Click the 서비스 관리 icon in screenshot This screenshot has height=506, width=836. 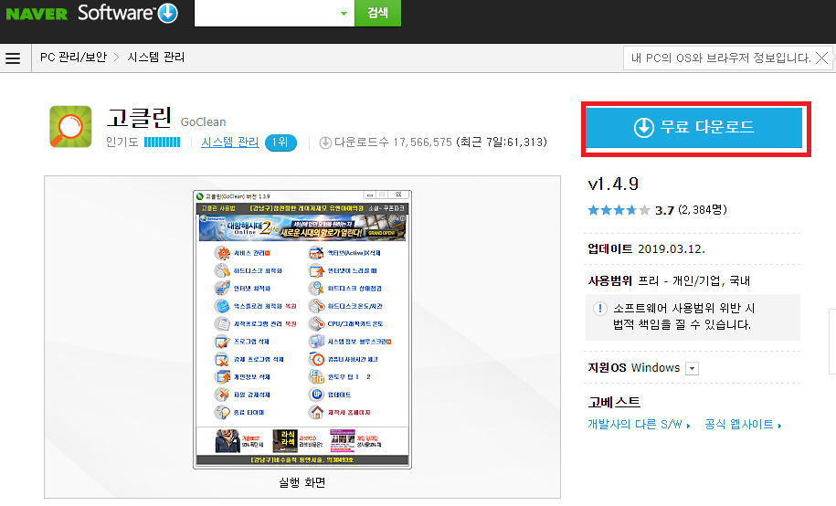click(x=222, y=253)
